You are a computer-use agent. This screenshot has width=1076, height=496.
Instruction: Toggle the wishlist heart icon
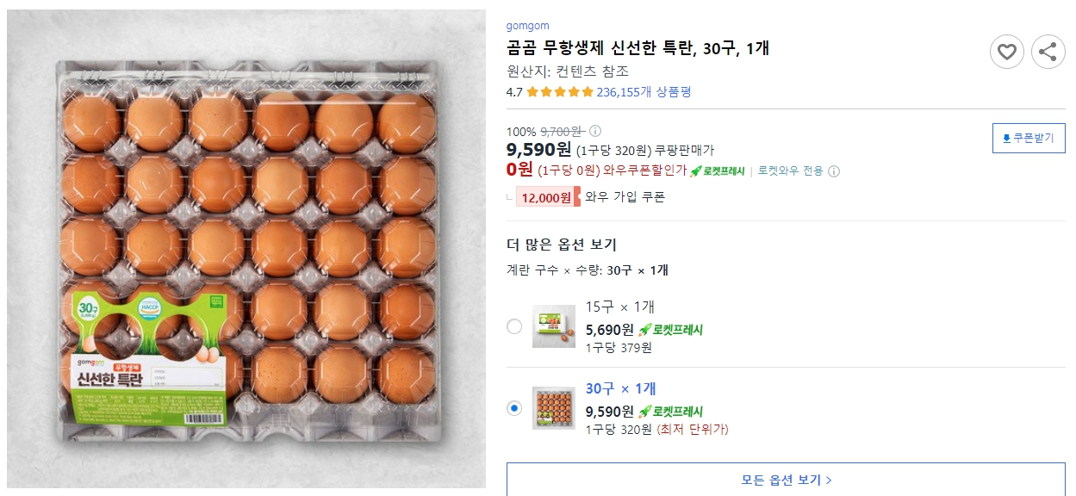pos(1006,52)
